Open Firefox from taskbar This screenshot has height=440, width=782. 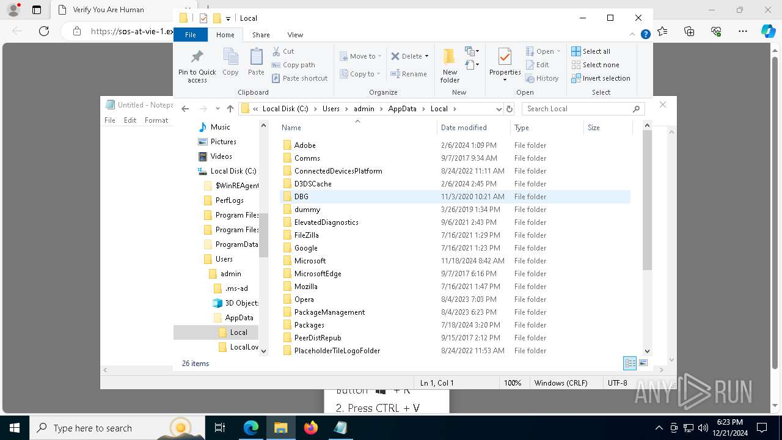tap(311, 428)
